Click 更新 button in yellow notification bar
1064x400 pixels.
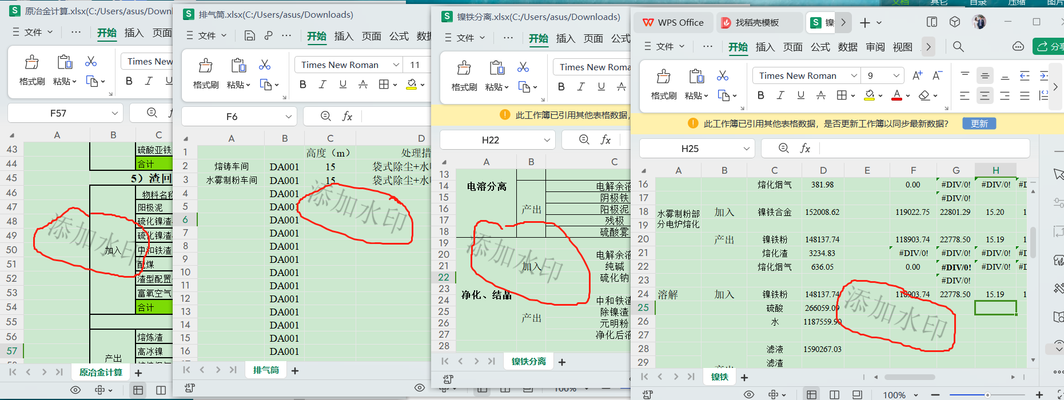979,123
